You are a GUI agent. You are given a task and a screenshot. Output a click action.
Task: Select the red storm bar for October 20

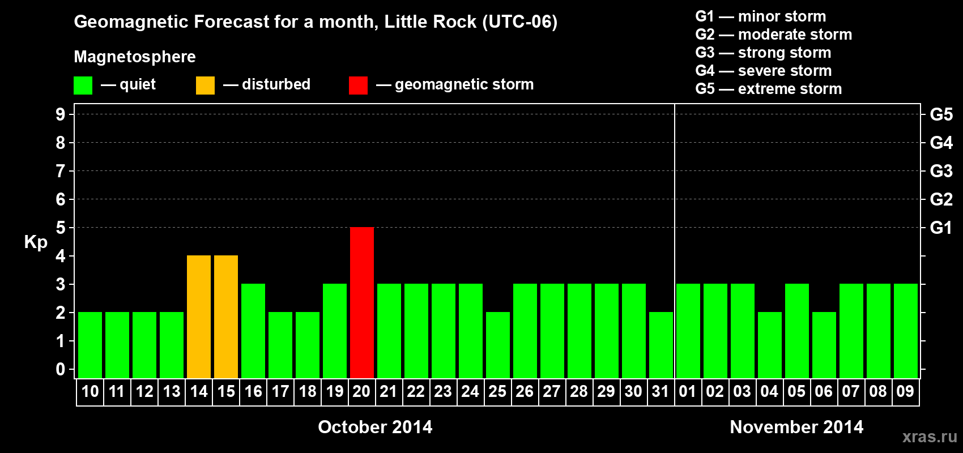(x=362, y=302)
